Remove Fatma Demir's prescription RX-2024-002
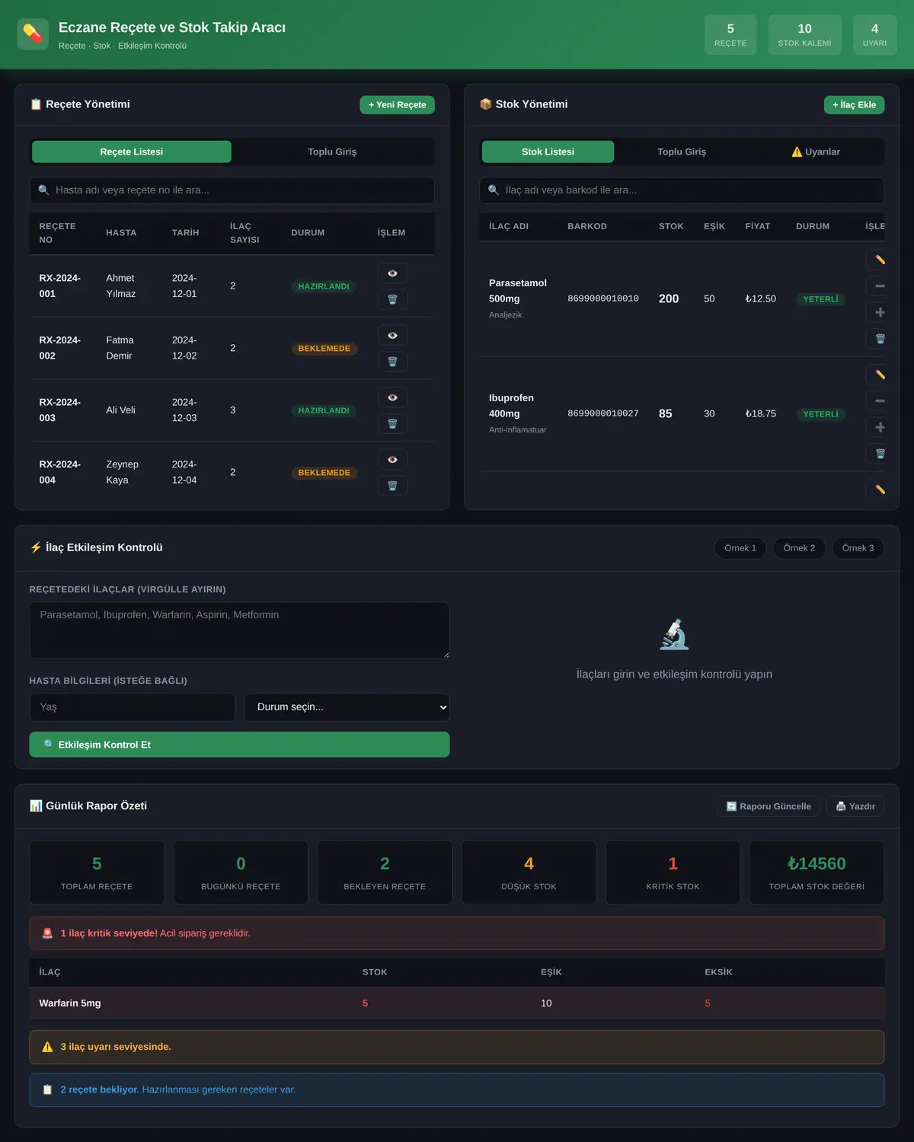 [392, 362]
